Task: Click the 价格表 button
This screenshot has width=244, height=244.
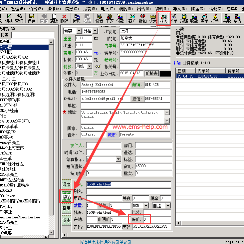Action: pos(151,73)
